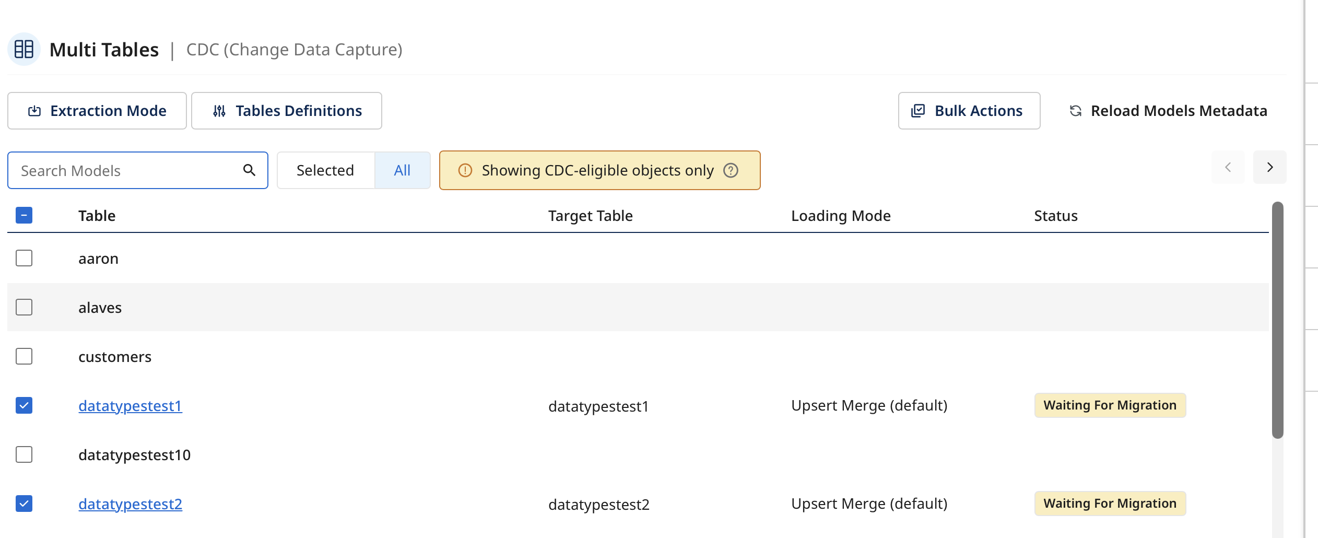Check the alaves table checkbox
This screenshot has height=538, width=1318.
click(24, 307)
